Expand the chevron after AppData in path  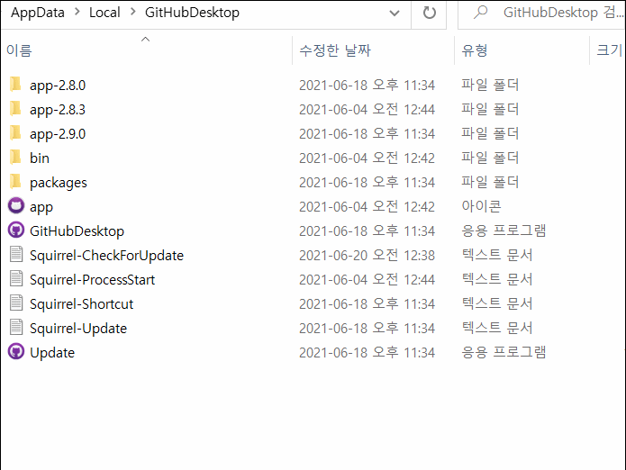(77, 13)
